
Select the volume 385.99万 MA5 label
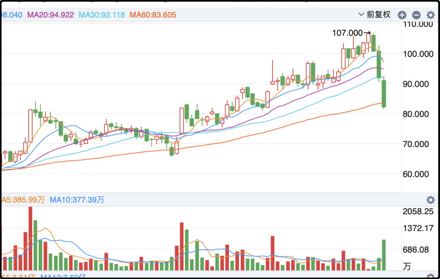tap(23, 200)
